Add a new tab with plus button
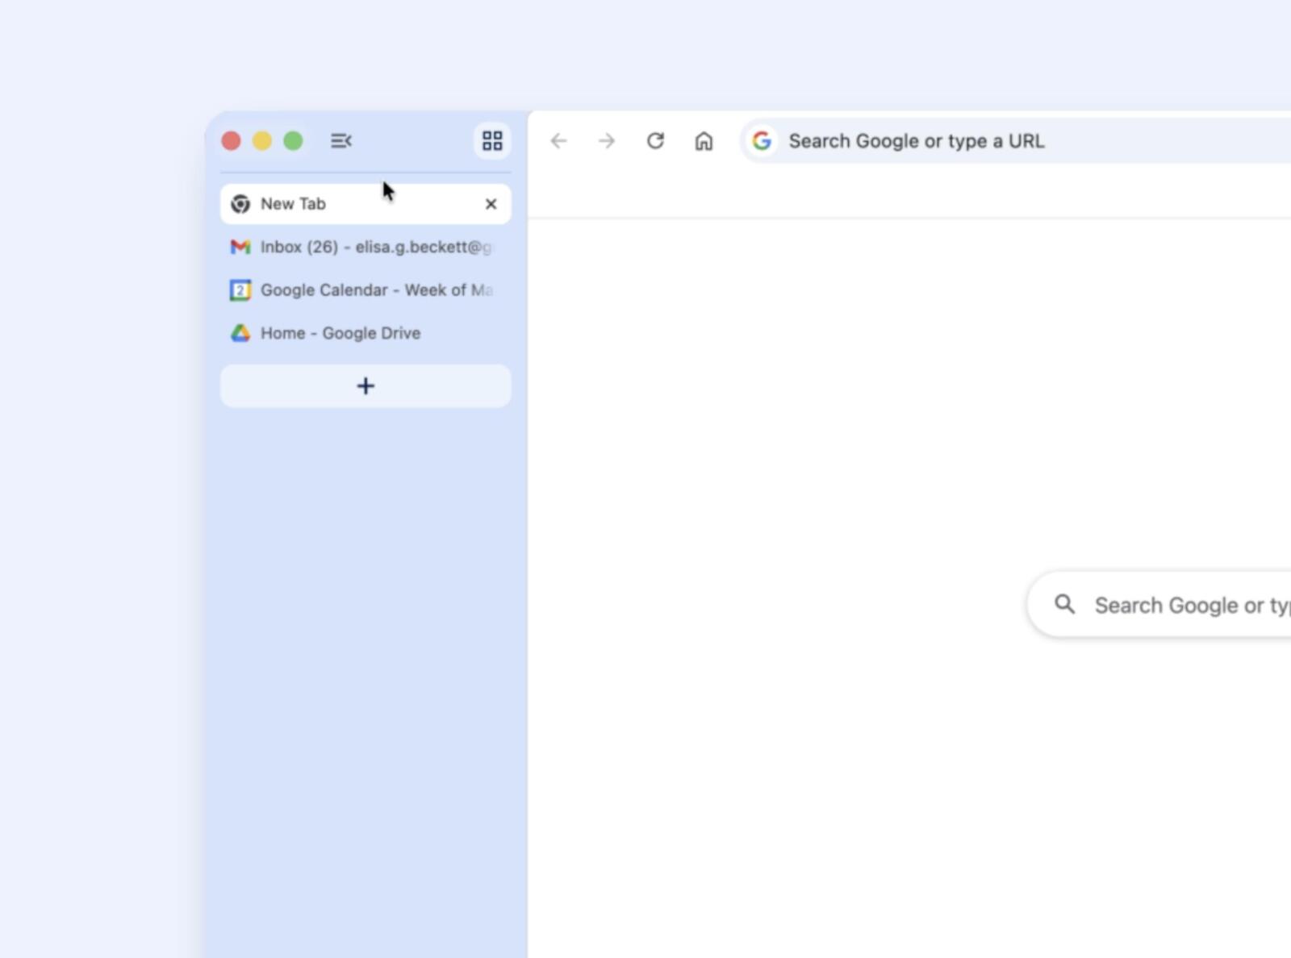 pyautogui.click(x=365, y=385)
